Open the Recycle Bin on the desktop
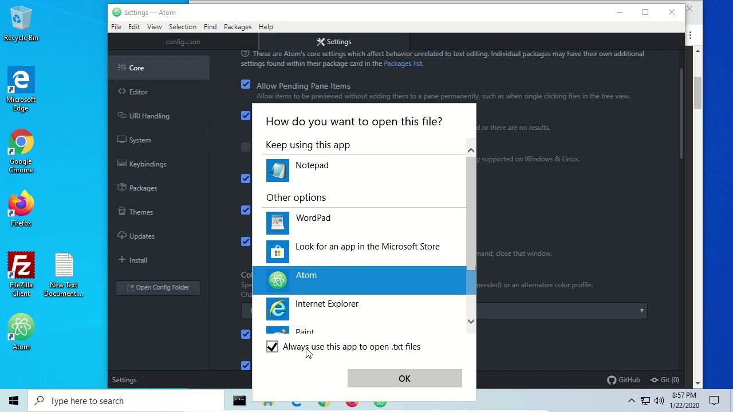 click(x=21, y=24)
